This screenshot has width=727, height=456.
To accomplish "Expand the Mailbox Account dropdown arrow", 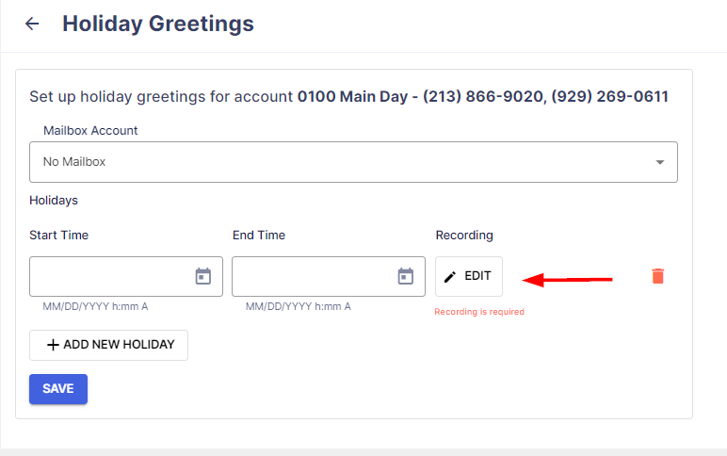I will (660, 162).
